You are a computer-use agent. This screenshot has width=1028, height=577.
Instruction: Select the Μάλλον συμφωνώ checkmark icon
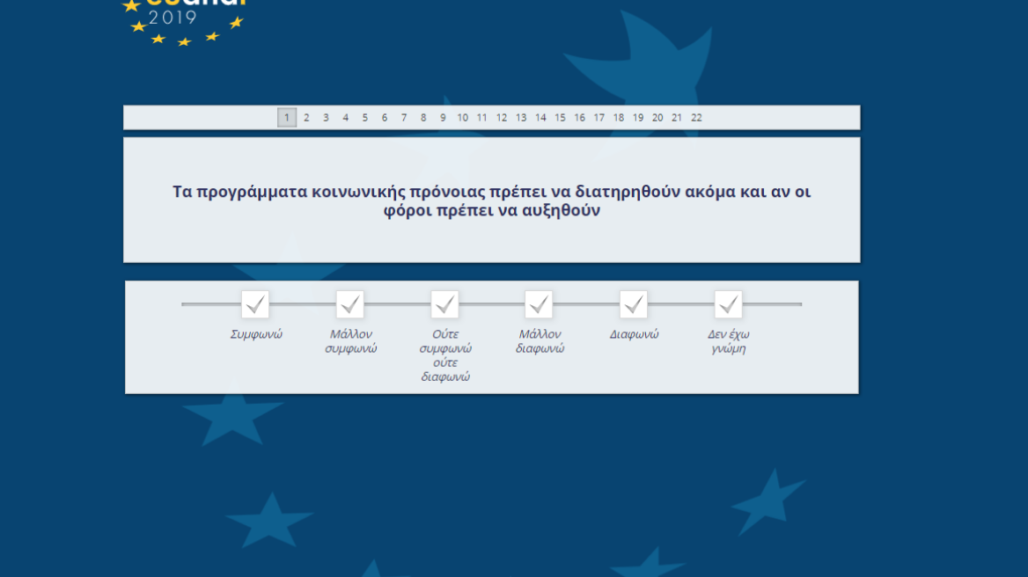tap(349, 304)
